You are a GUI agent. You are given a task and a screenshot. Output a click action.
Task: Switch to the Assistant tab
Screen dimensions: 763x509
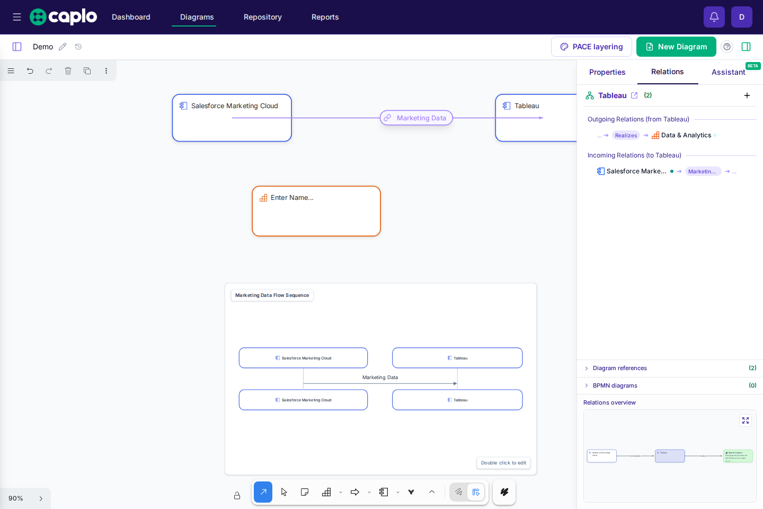coord(729,72)
